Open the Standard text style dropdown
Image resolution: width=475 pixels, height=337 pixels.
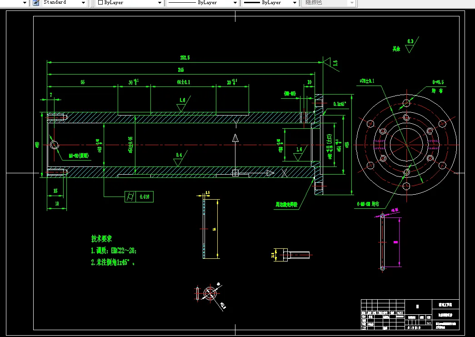click(64, 2)
